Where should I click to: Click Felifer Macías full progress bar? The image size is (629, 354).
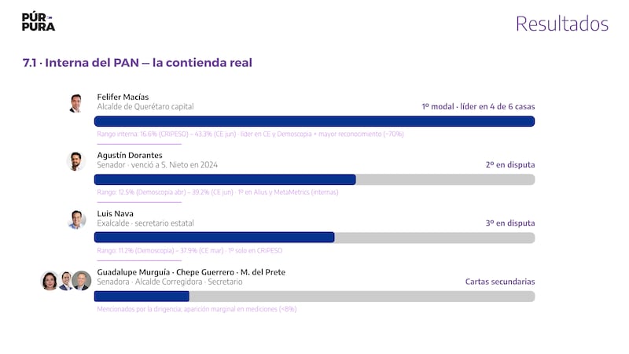point(314,121)
